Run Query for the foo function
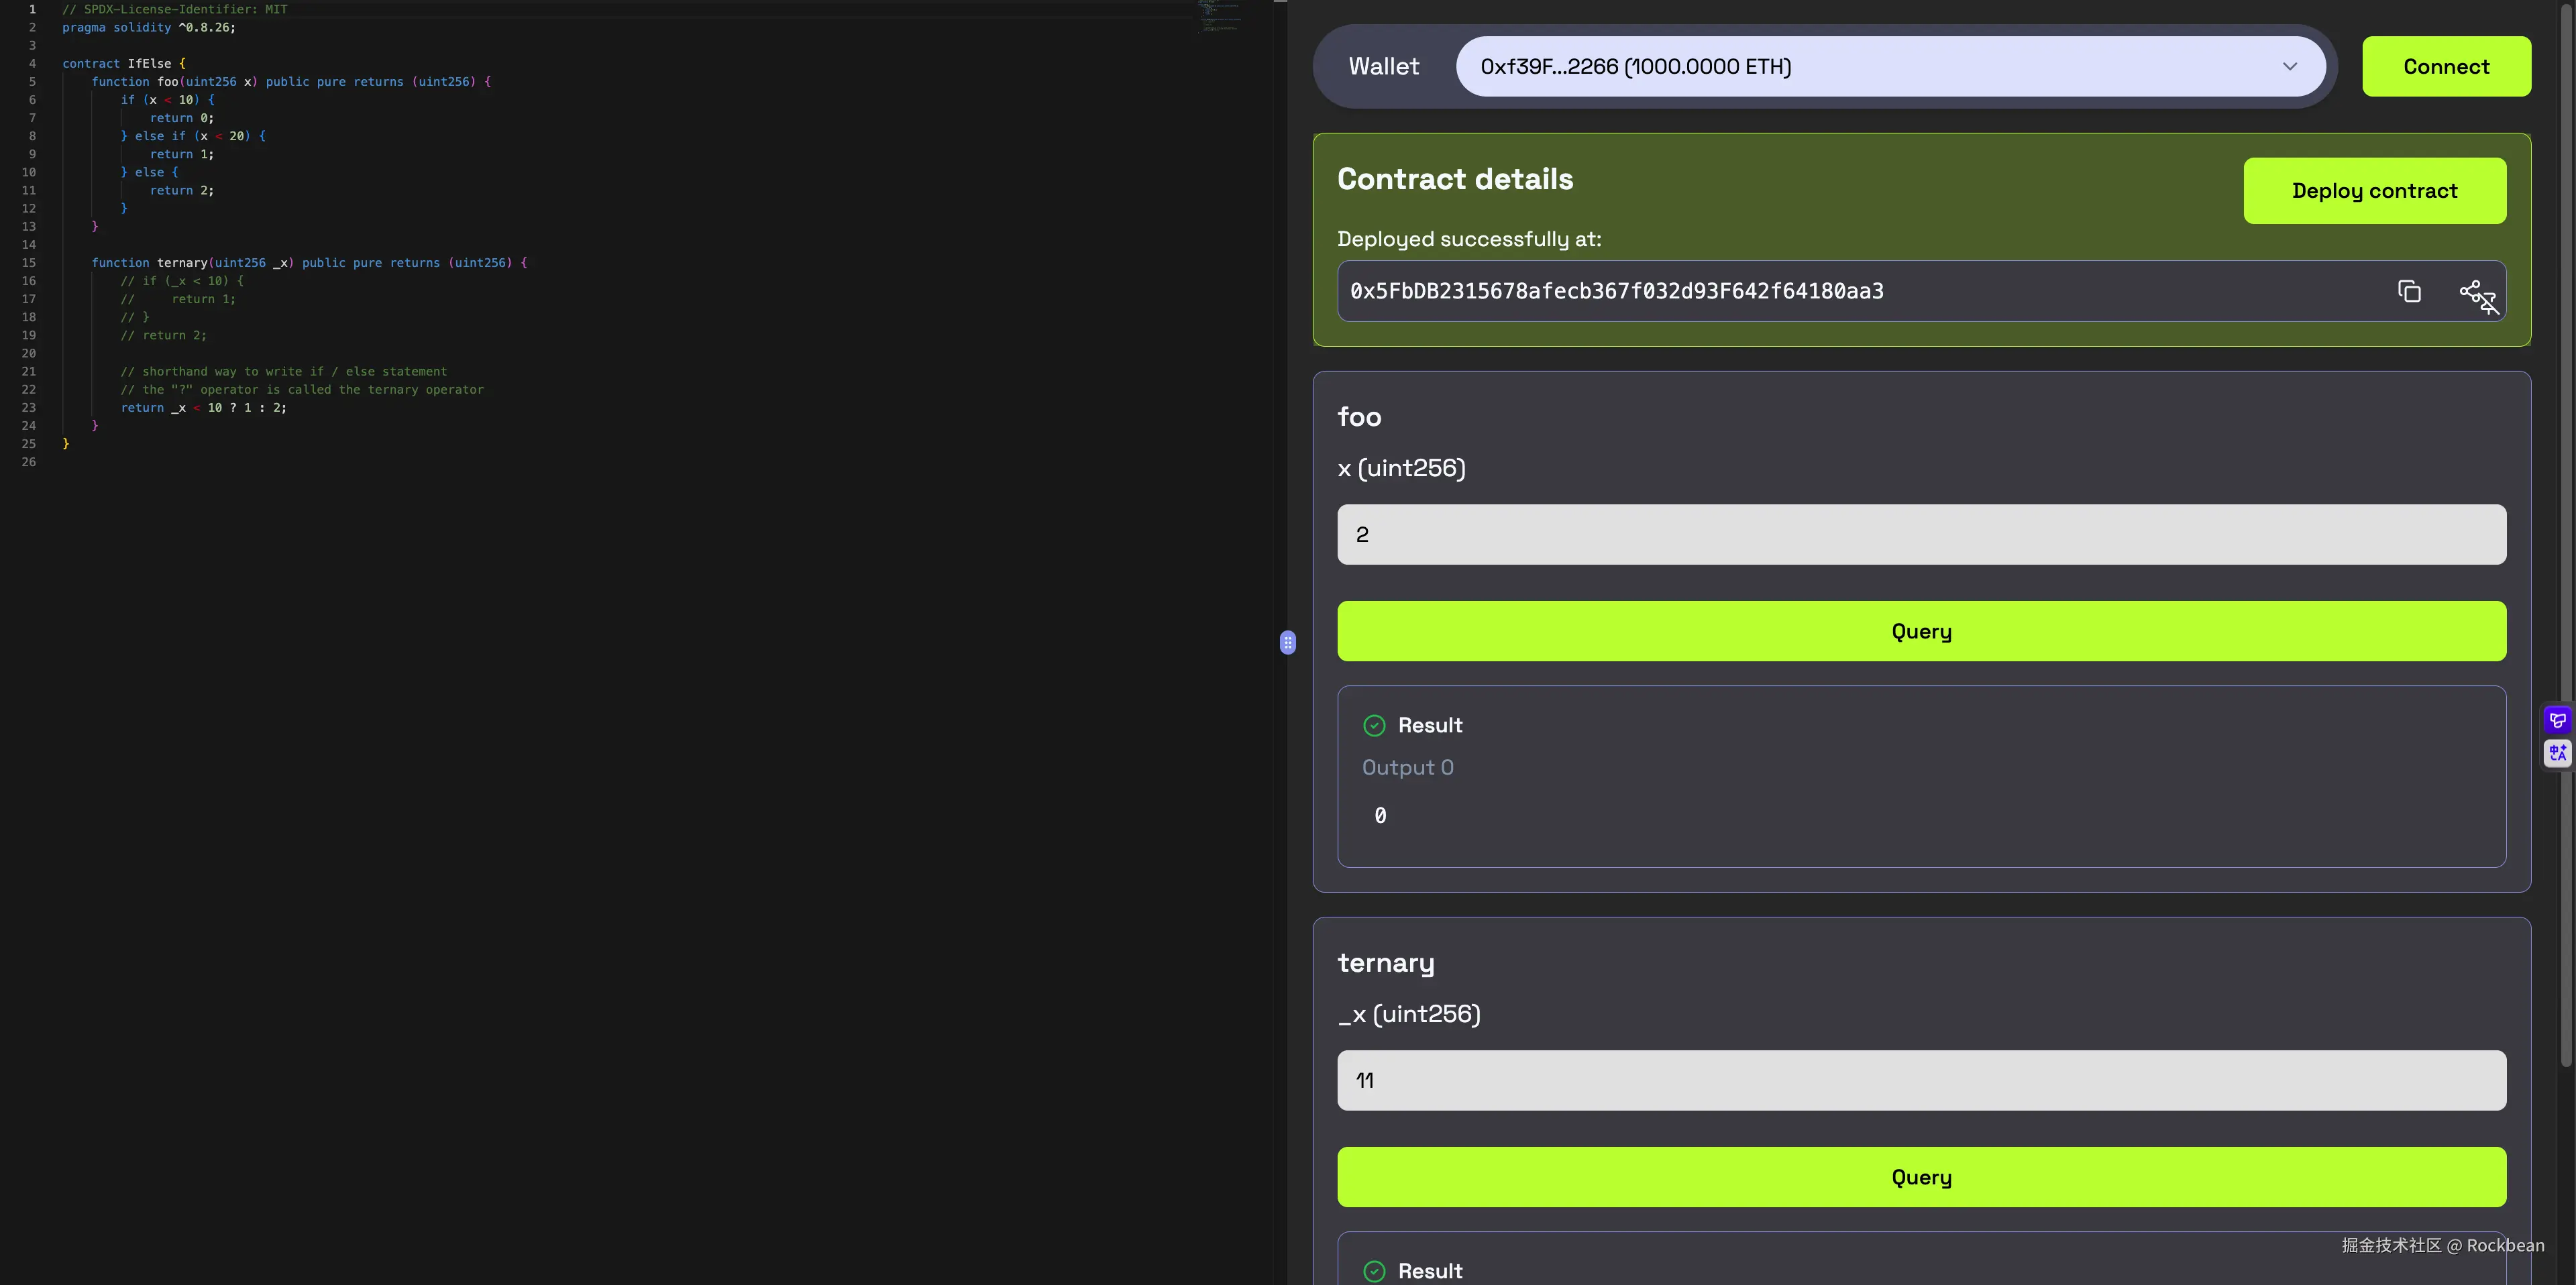 [x=1921, y=631]
